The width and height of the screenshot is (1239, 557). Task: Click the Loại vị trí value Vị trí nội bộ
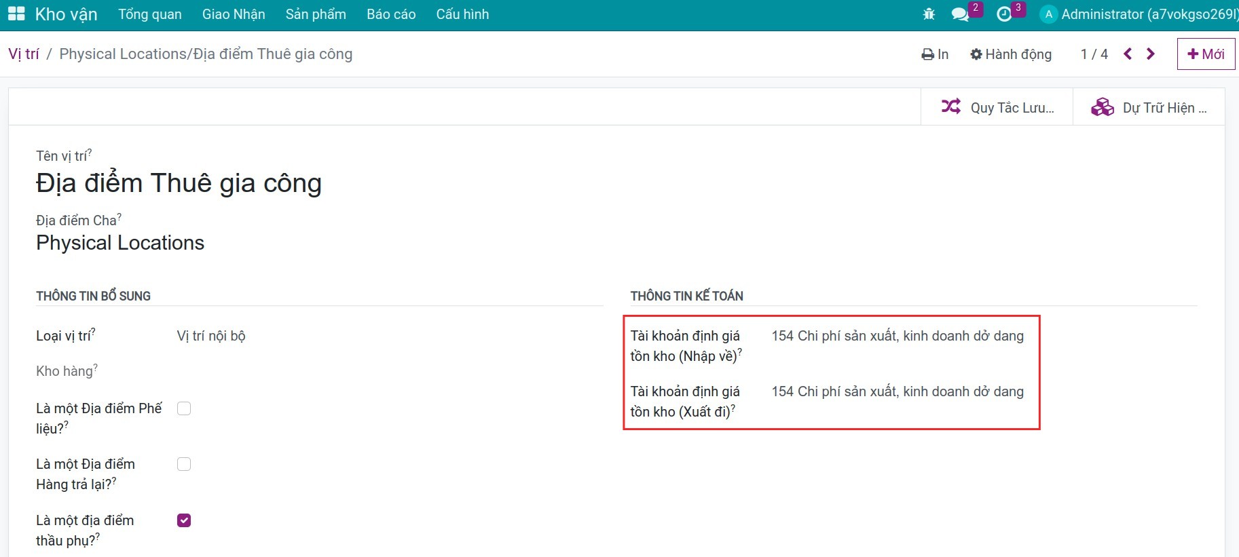click(x=211, y=336)
